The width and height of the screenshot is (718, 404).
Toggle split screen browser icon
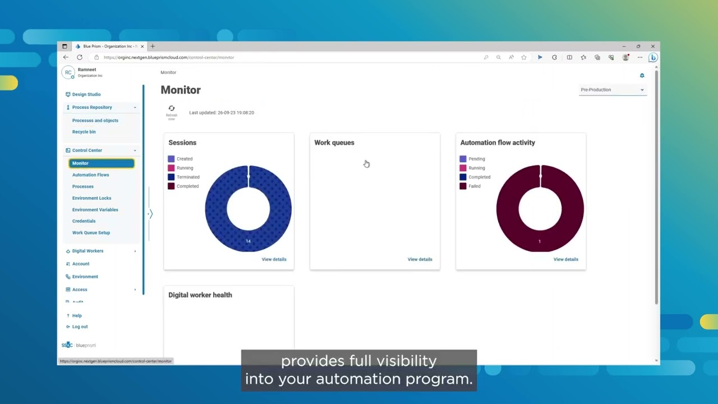click(x=569, y=57)
